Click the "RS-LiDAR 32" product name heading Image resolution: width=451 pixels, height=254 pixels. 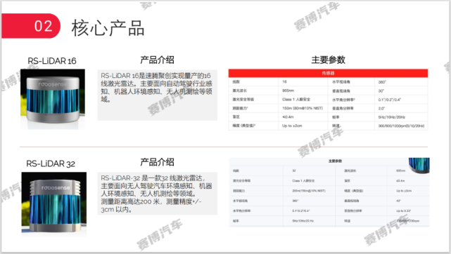coord(51,163)
